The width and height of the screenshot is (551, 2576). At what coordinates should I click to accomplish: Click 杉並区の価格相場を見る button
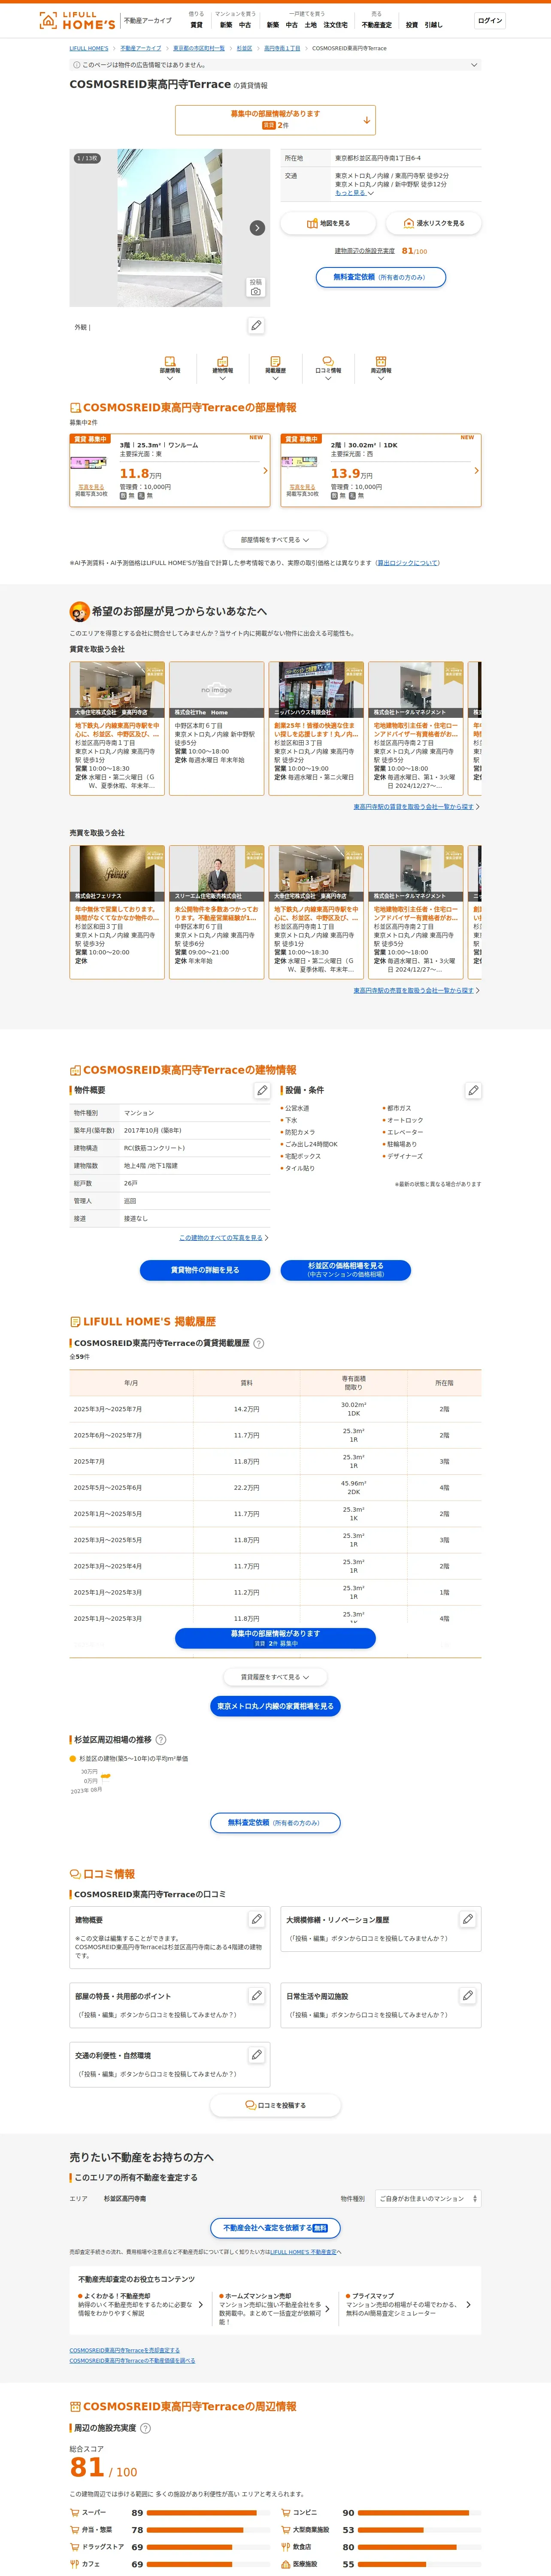pos(345,1270)
